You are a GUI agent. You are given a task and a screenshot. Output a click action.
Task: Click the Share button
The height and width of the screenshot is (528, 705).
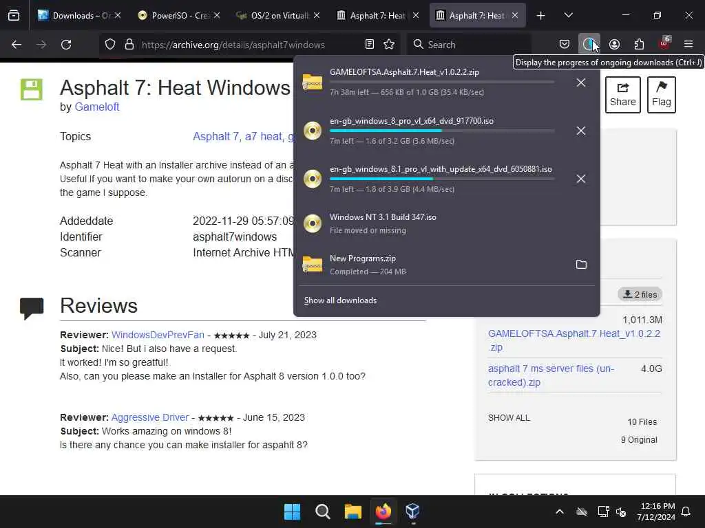tap(622, 95)
